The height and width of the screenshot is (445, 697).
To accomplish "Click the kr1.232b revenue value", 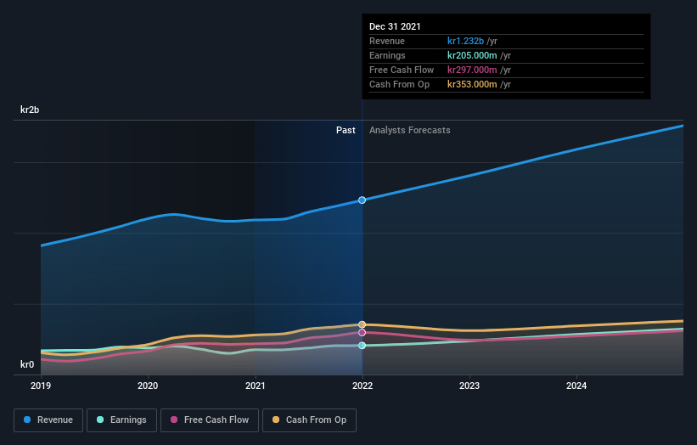I will [x=465, y=41].
